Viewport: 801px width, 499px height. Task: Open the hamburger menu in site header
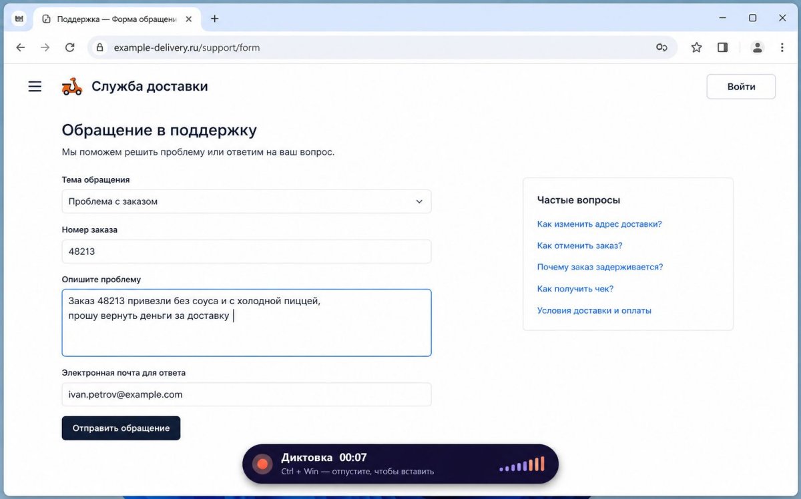35,87
